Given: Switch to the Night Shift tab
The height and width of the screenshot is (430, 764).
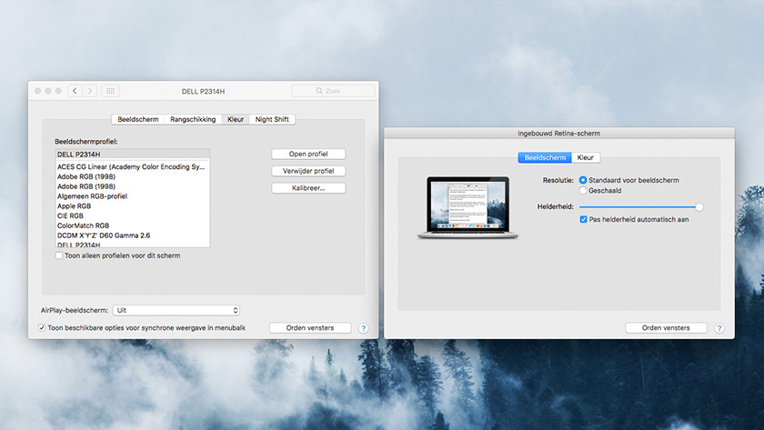Looking at the screenshot, I should (x=273, y=119).
